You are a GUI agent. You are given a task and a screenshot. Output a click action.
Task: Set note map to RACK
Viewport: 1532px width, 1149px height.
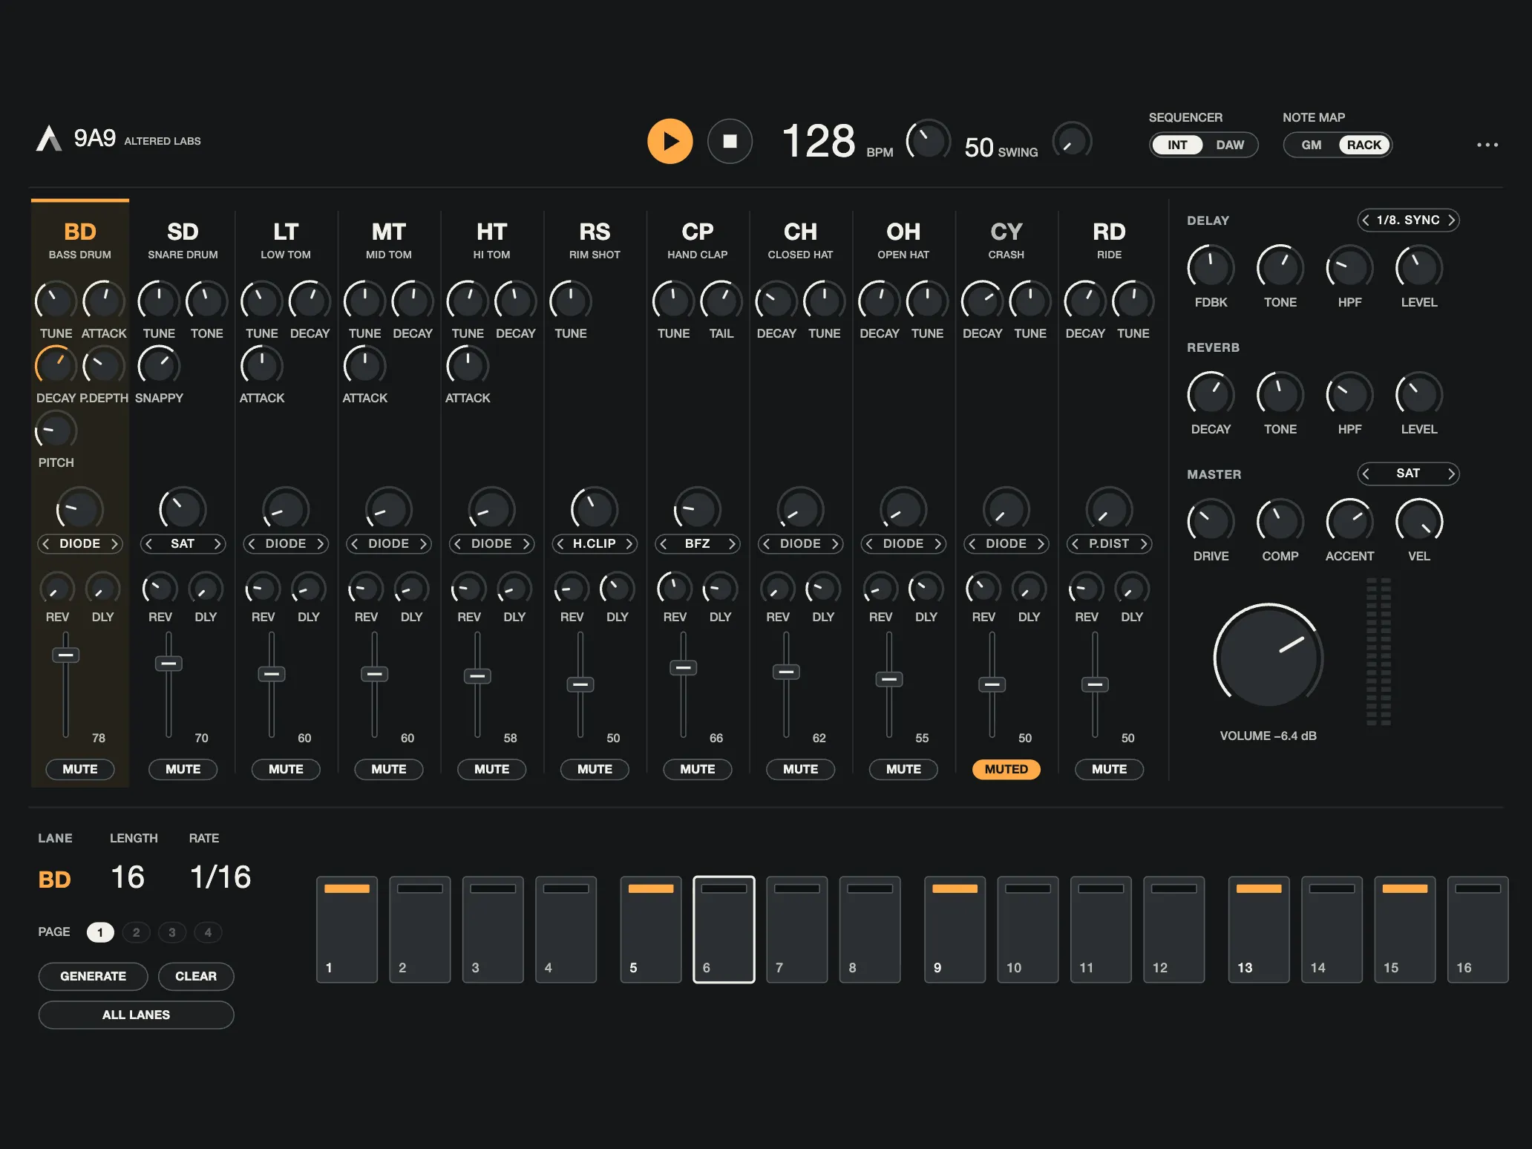(x=1364, y=145)
